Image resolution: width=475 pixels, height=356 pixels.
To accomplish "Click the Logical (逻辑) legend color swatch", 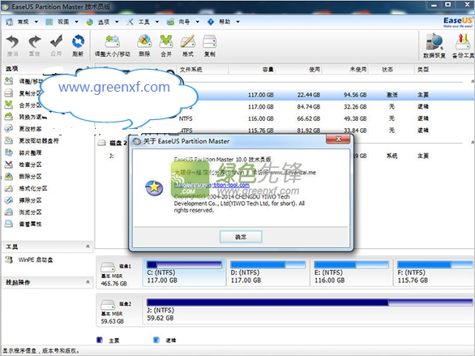I will point(156,340).
